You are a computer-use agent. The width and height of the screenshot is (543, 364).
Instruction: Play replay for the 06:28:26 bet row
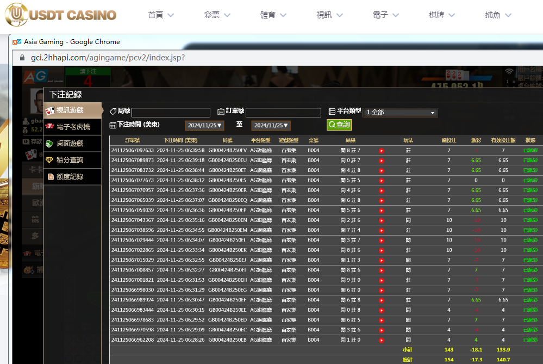(x=381, y=340)
